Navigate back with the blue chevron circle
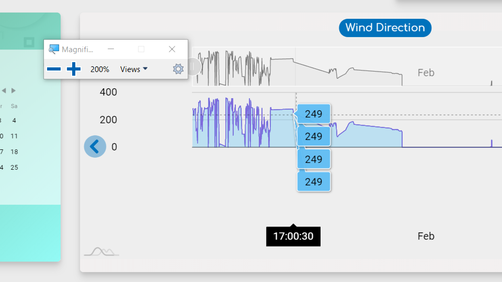The image size is (502, 282). [x=95, y=146]
